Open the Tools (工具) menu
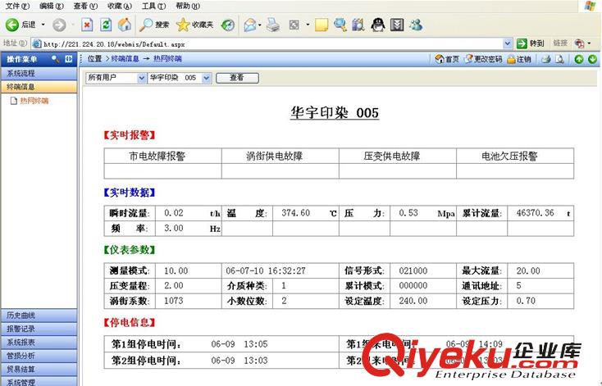This screenshot has width=602, height=386. [153, 6]
